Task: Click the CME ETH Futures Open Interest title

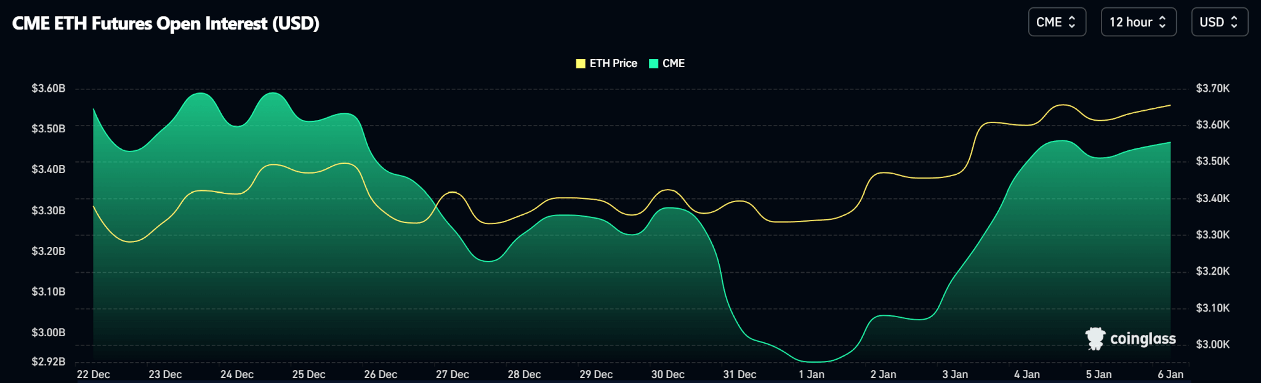Action: click(x=166, y=23)
